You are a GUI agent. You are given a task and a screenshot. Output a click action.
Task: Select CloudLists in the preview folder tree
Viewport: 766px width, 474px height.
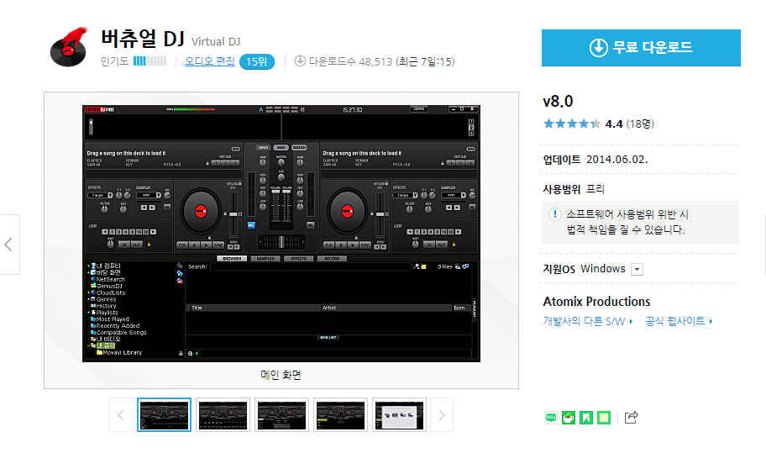coord(111,292)
